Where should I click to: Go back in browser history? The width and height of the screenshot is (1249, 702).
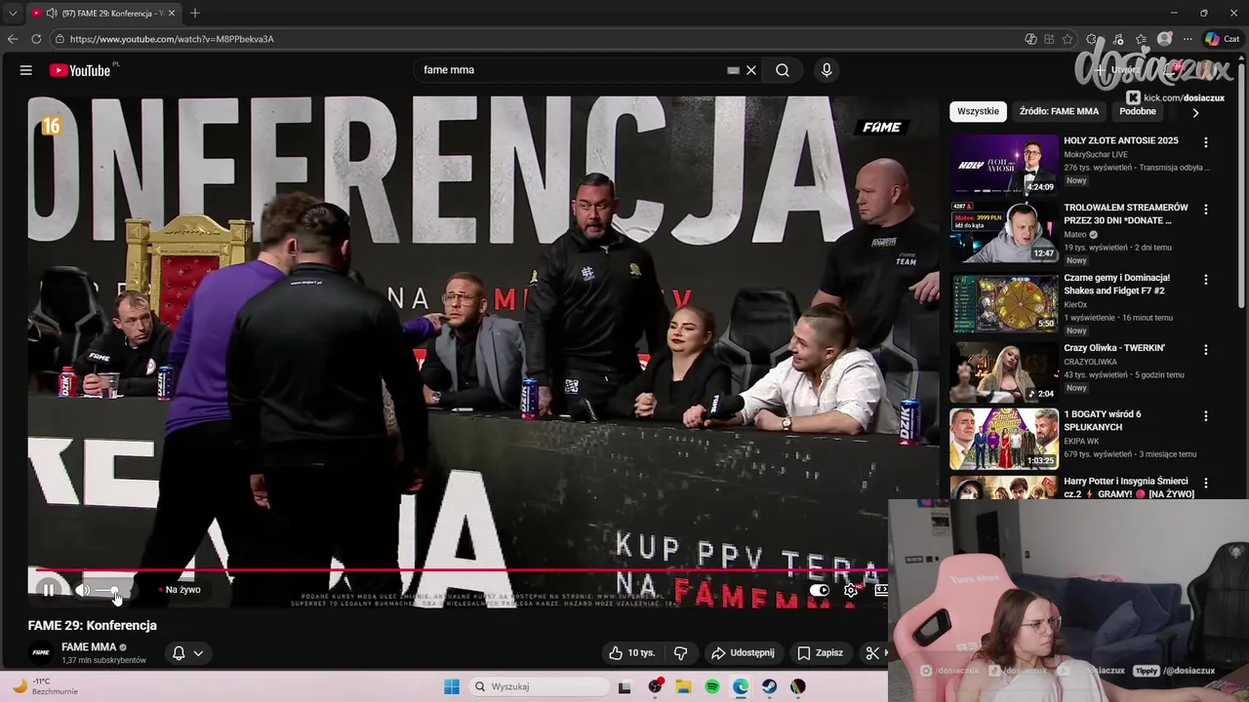point(13,39)
